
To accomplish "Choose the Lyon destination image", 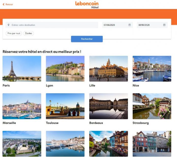I will [x=65, y=68].
